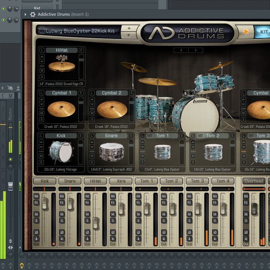
Task: Edit Kick kitpiece with E button
Action: click(x=80, y=136)
